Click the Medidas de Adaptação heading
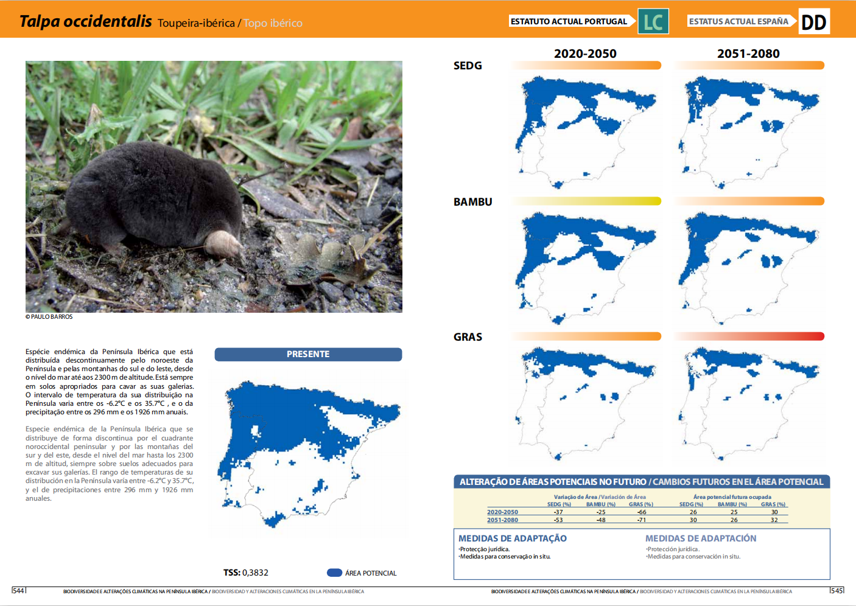Image resolution: width=856 pixels, height=606 pixels. coord(513,538)
